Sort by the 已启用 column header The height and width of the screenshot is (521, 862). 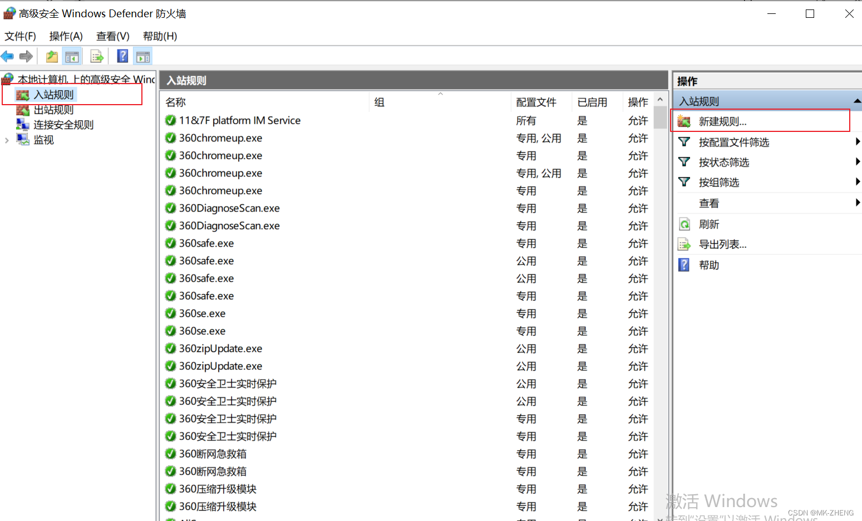point(597,102)
